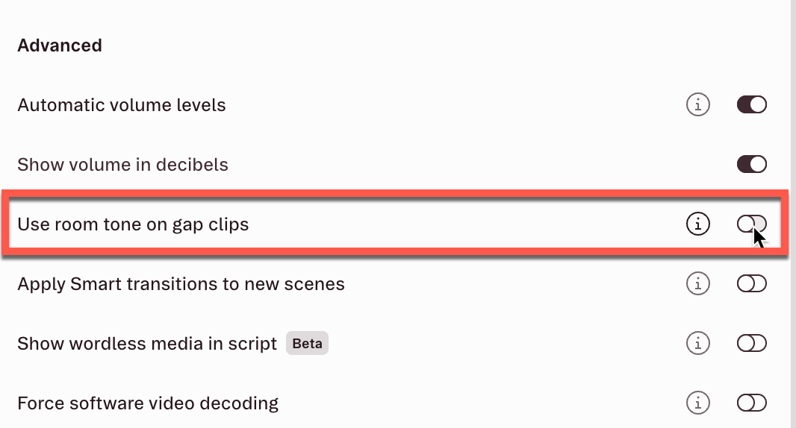This screenshot has height=428, width=796.
Task: Click the Advanced section heading
Action: [60, 45]
